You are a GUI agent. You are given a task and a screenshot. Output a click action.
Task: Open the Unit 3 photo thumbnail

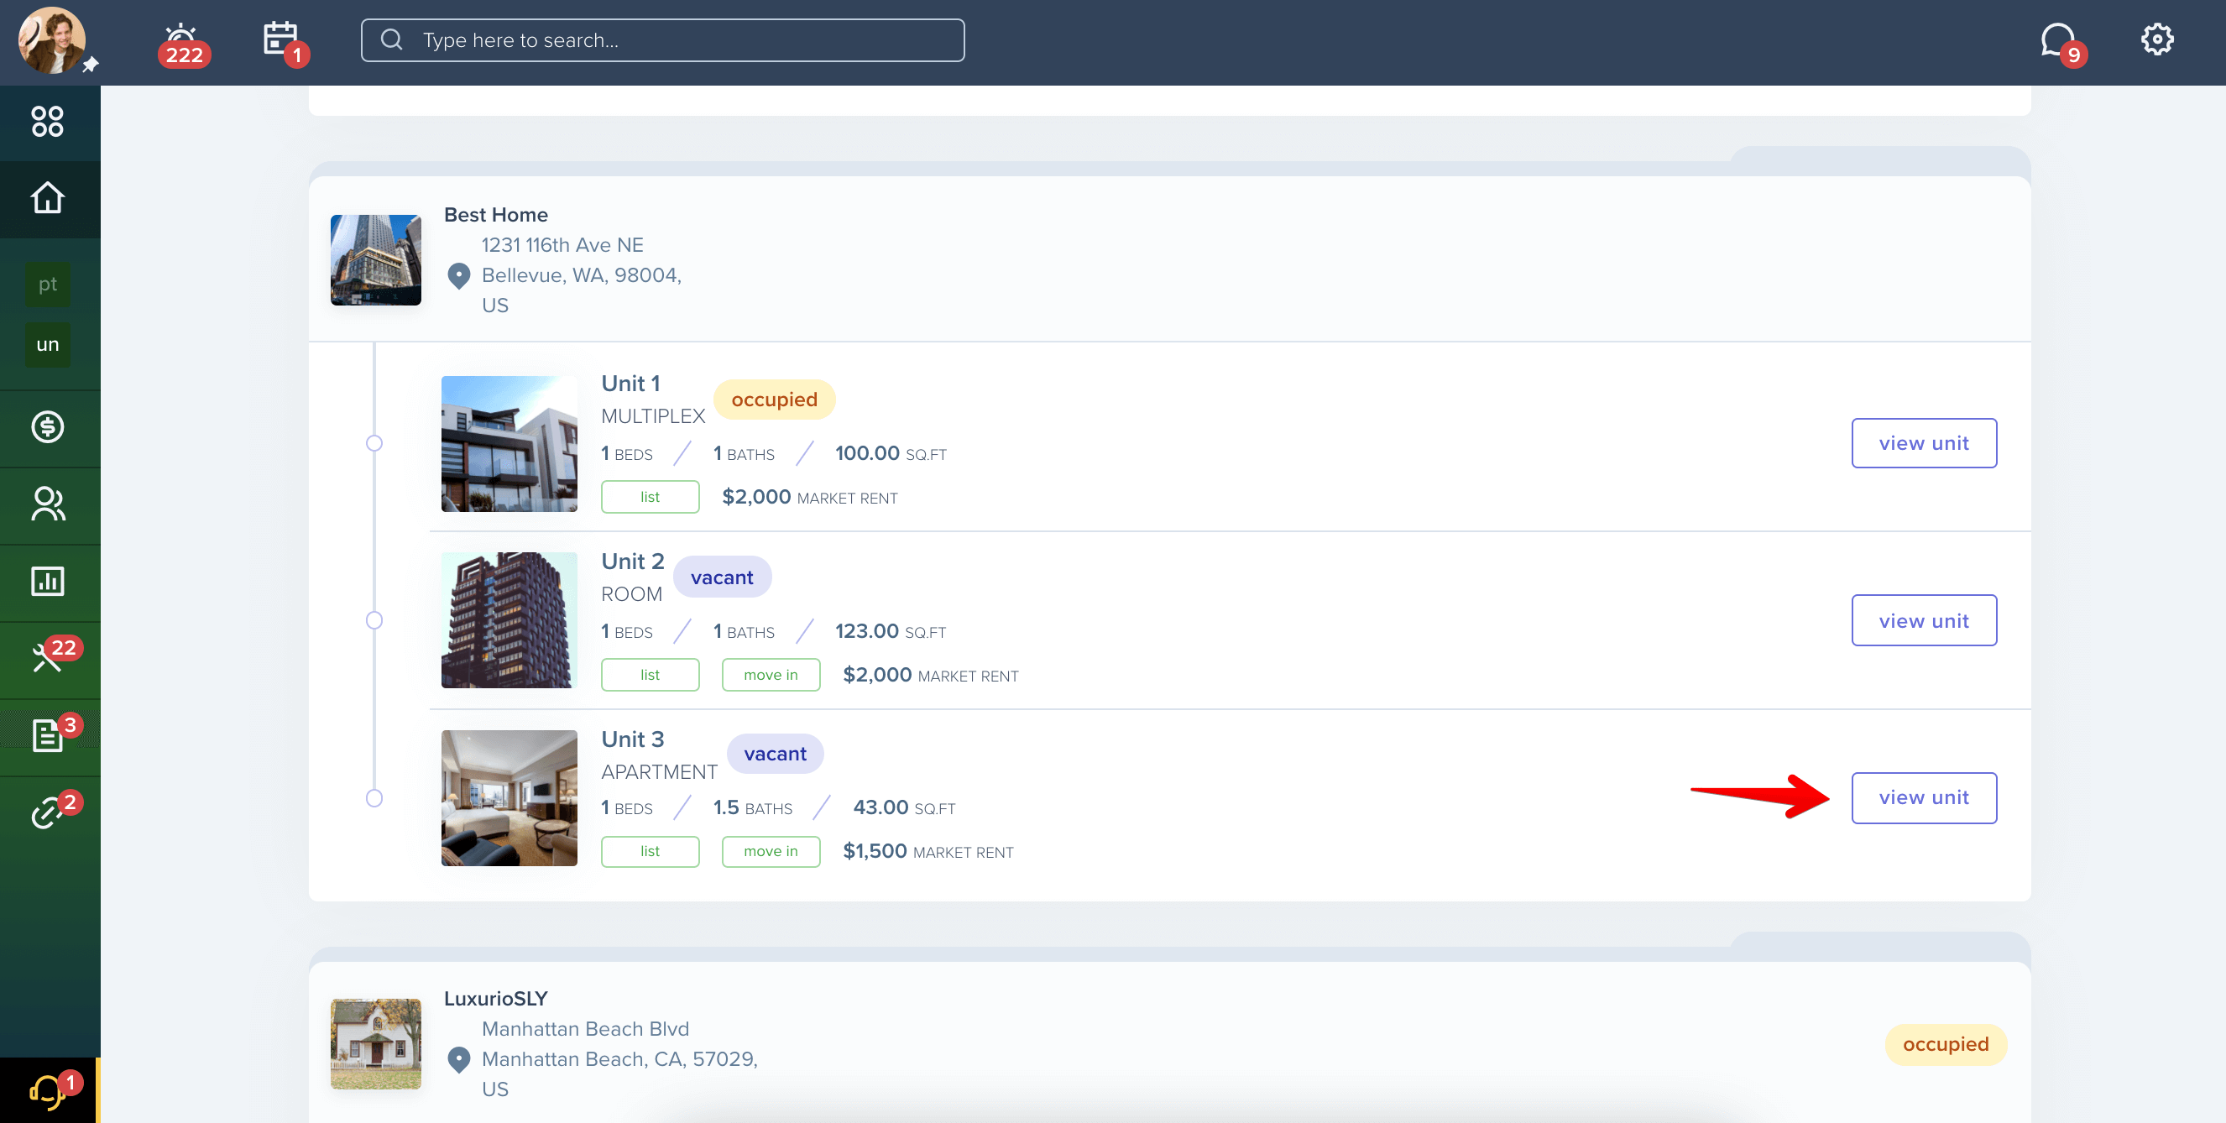click(509, 798)
